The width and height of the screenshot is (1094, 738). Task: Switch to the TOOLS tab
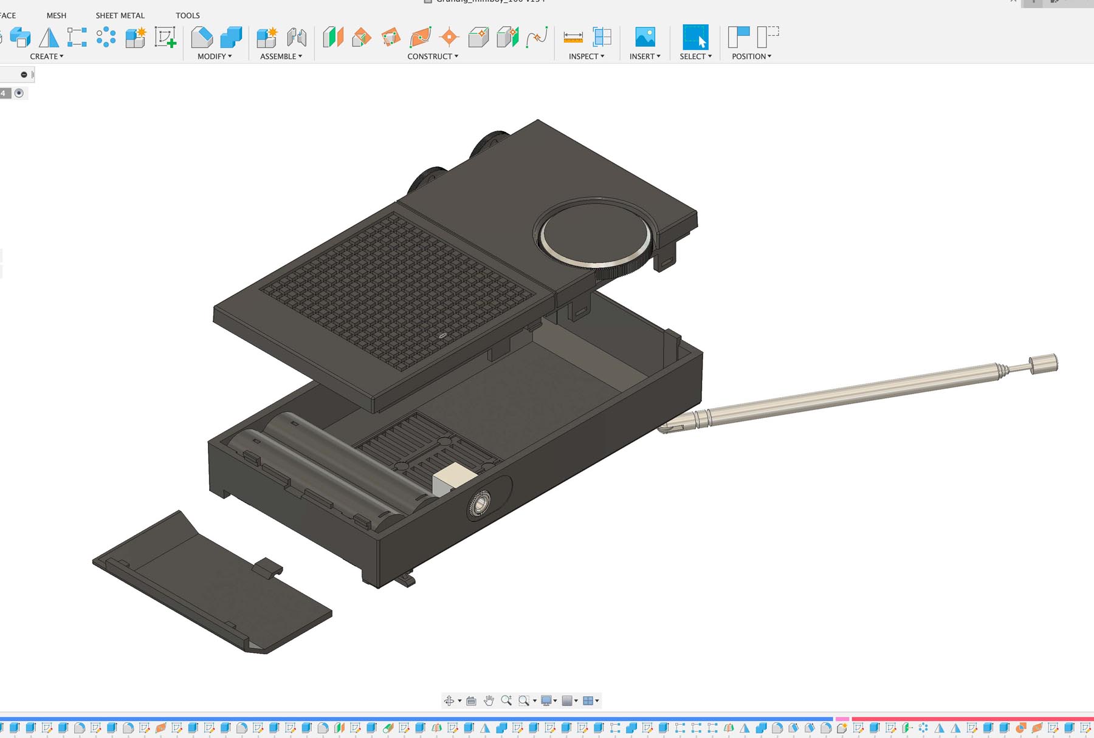pos(188,16)
